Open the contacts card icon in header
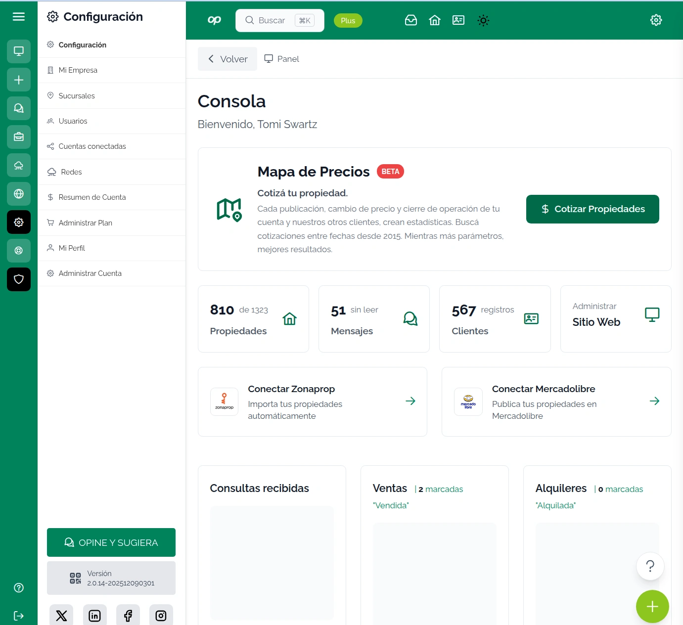This screenshot has width=683, height=625. 458,20
